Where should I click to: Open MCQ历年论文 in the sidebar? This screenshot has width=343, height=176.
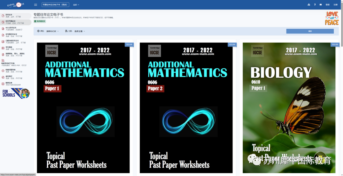[16, 28]
